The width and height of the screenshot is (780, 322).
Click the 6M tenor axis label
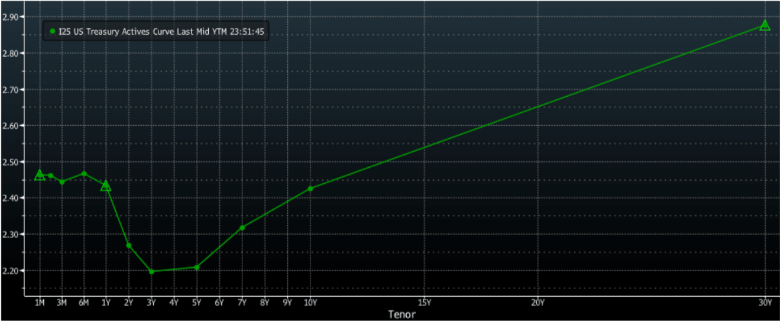click(83, 302)
